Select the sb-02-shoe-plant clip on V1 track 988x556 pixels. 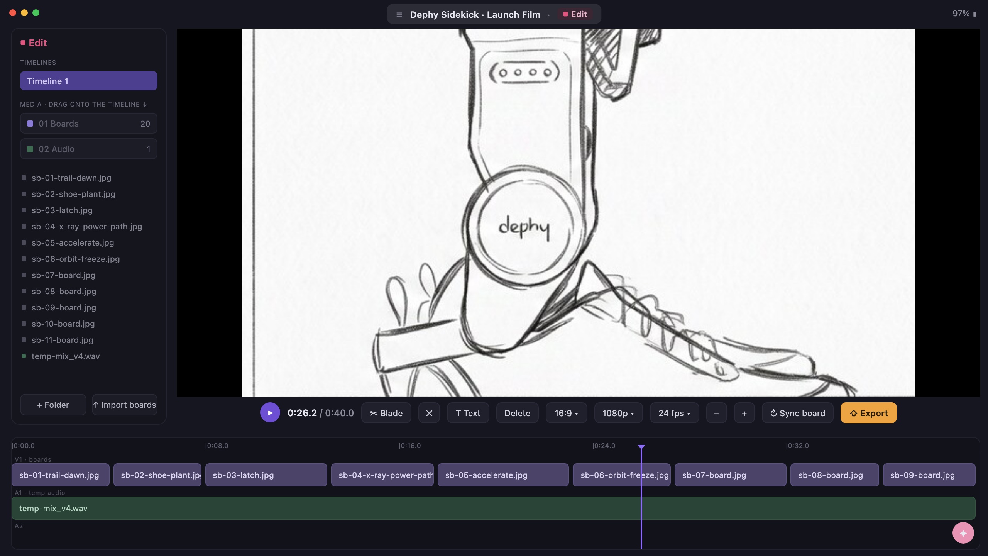157,475
